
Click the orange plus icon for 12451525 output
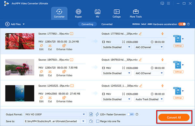162,86
